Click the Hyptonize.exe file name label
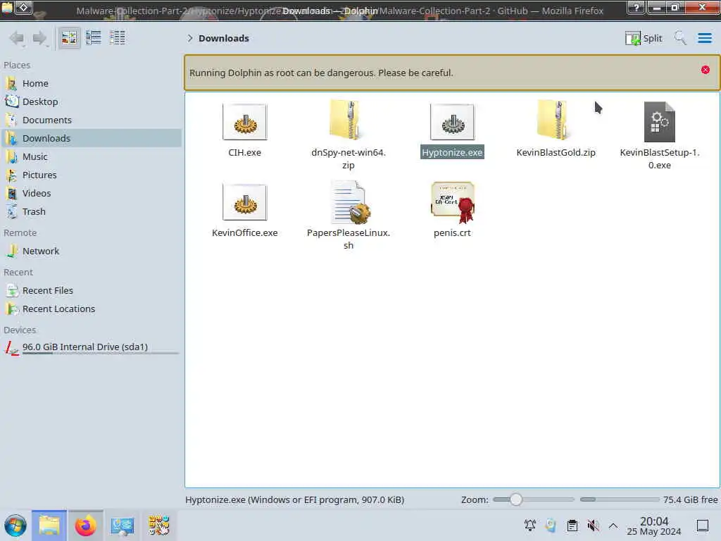This screenshot has height=541, width=721. (453, 152)
